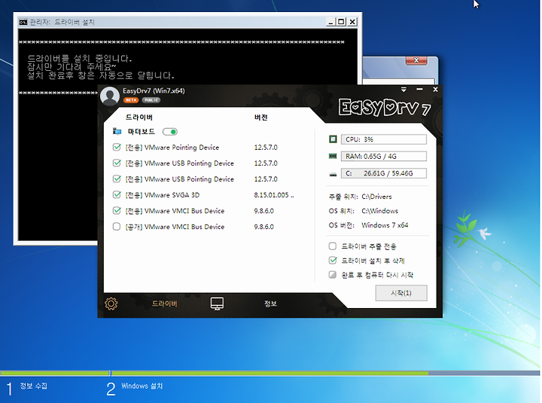This screenshot has width=542, height=403.
Task: Click version 12.5.7.0 of VMware Pointing Device
Action: click(266, 148)
